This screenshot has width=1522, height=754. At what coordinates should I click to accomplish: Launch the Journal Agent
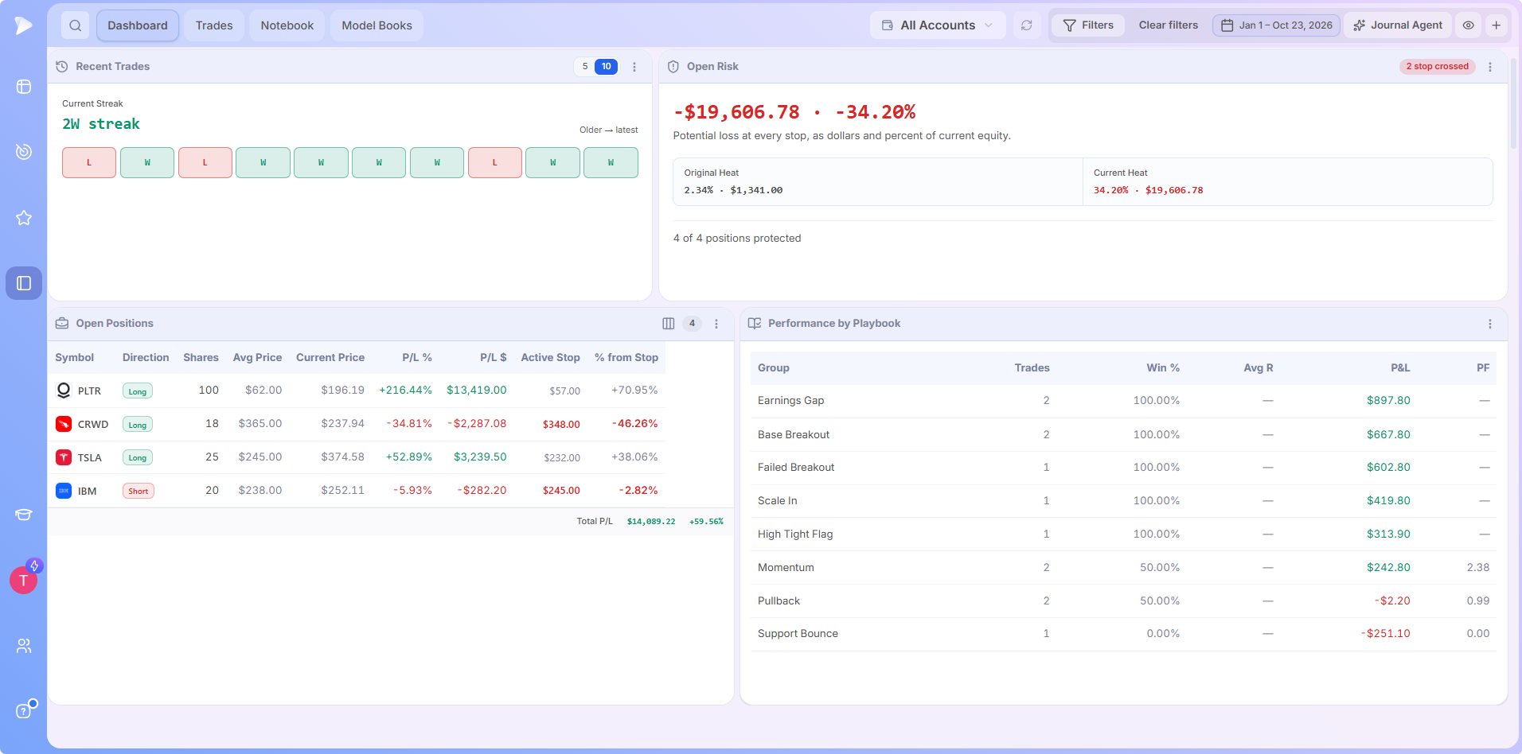point(1399,25)
